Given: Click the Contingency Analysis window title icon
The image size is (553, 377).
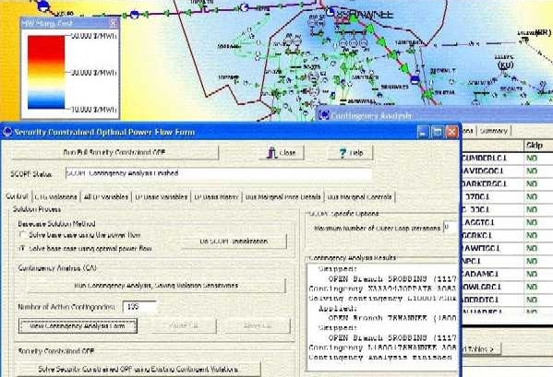Looking at the screenshot, I should tap(323, 115).
